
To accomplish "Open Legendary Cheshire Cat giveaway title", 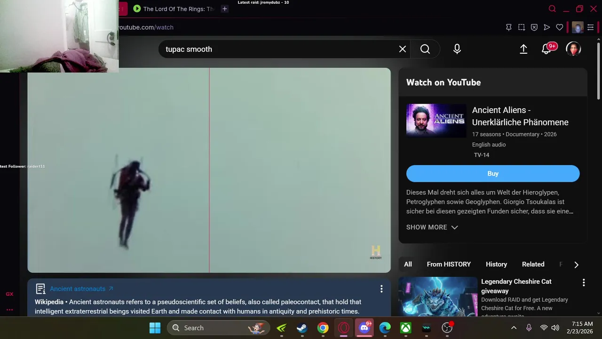I will point(516,286).
